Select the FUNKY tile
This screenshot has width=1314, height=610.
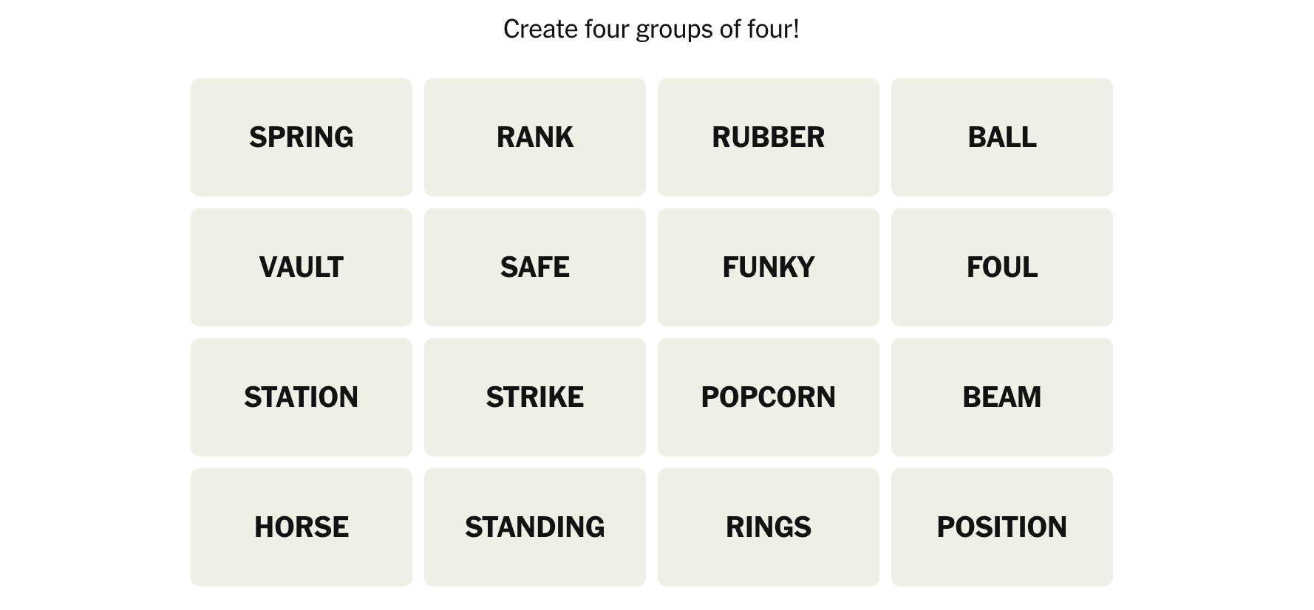[768, 267]
